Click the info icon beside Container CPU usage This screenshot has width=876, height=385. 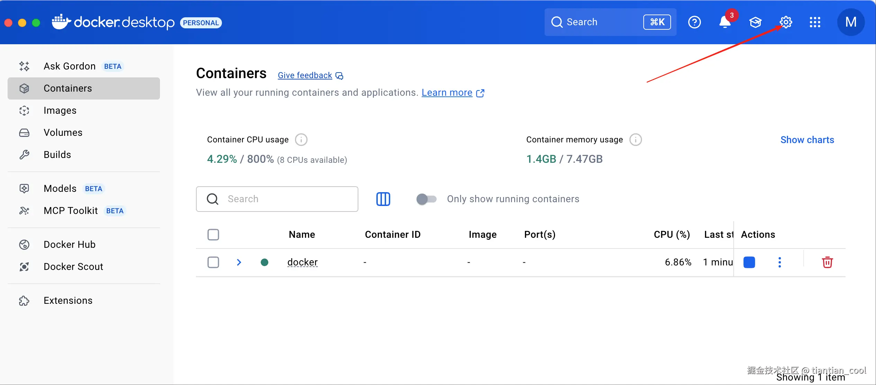click(301, 140)
